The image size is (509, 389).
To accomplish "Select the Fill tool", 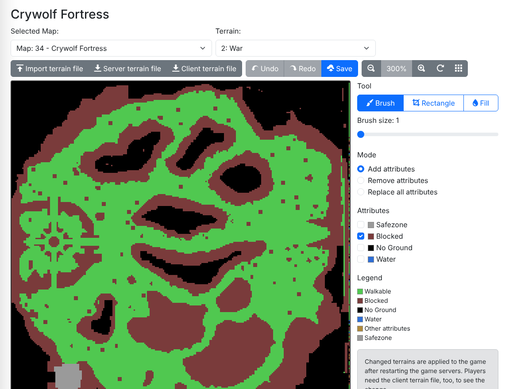I will (481, 103).
